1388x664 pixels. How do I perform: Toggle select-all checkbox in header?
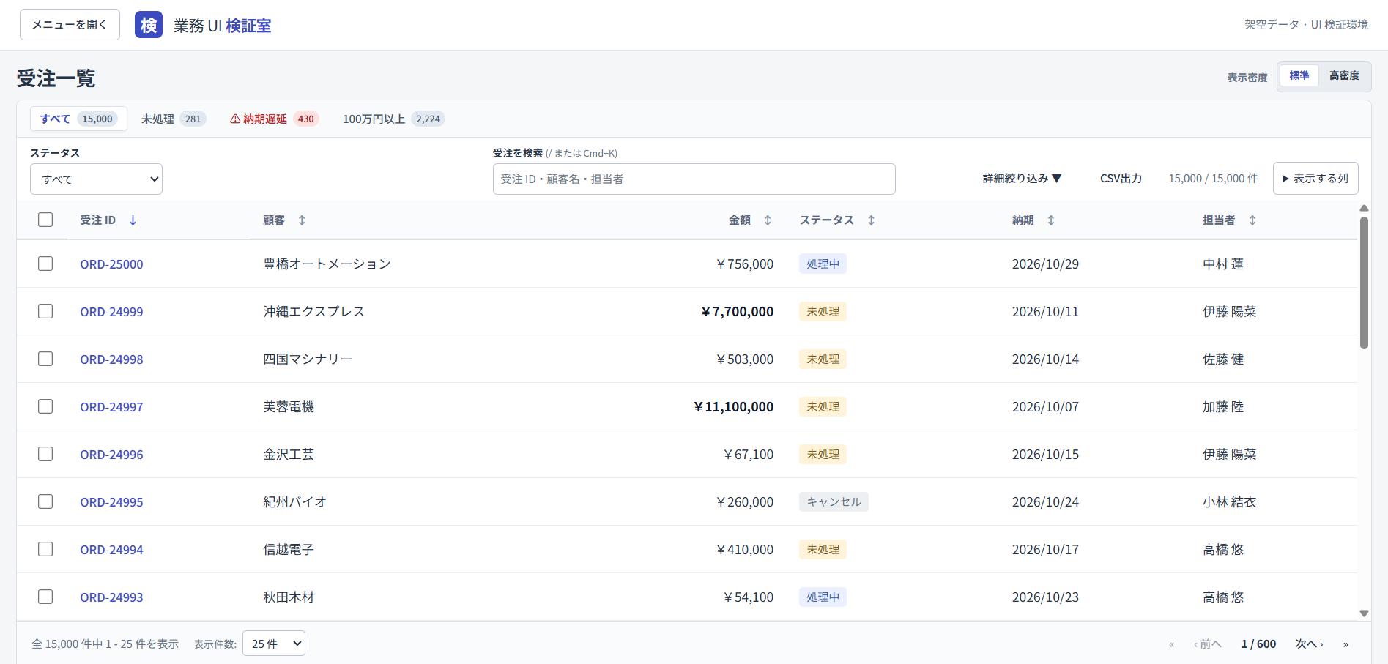pyautogui.click(x=45, y=220)
